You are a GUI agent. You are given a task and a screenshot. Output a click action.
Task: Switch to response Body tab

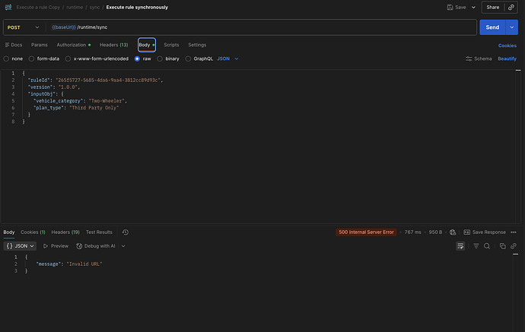9,232
